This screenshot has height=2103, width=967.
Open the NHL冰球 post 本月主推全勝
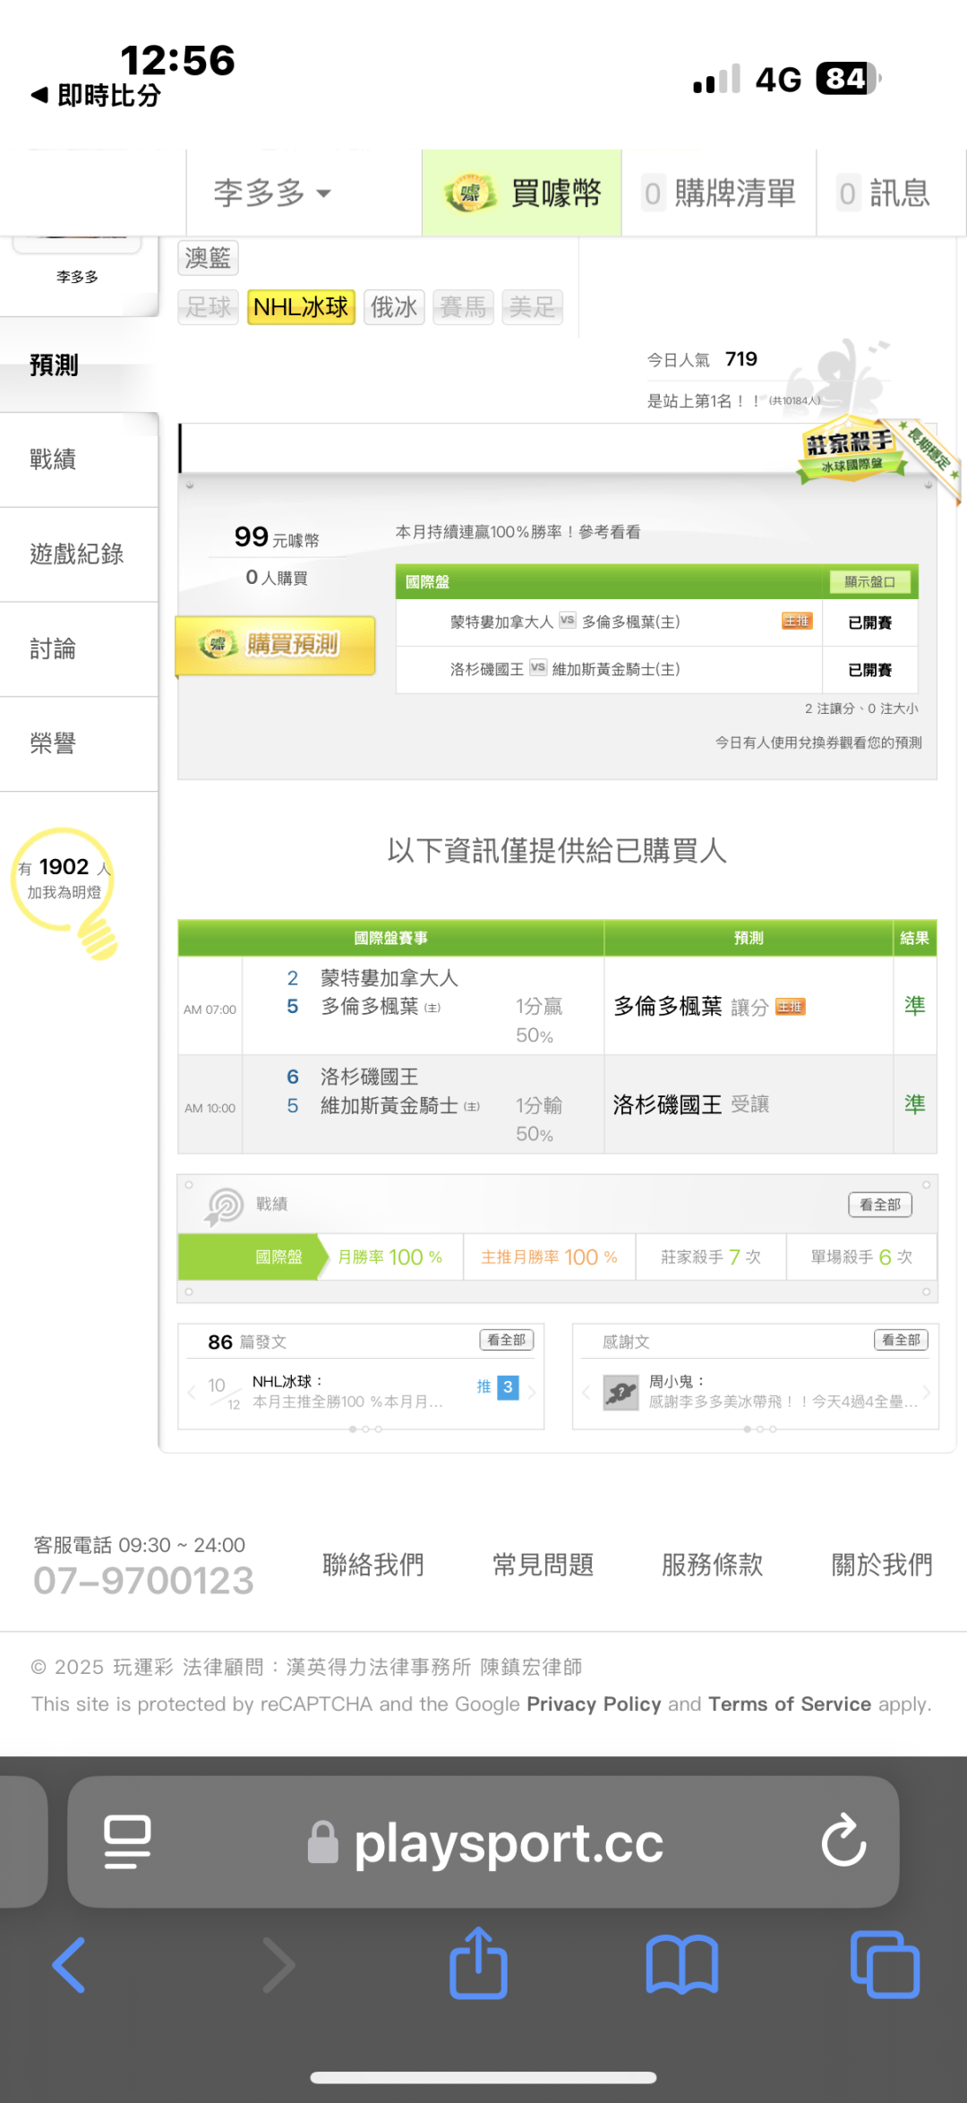tap(347, 1392)
